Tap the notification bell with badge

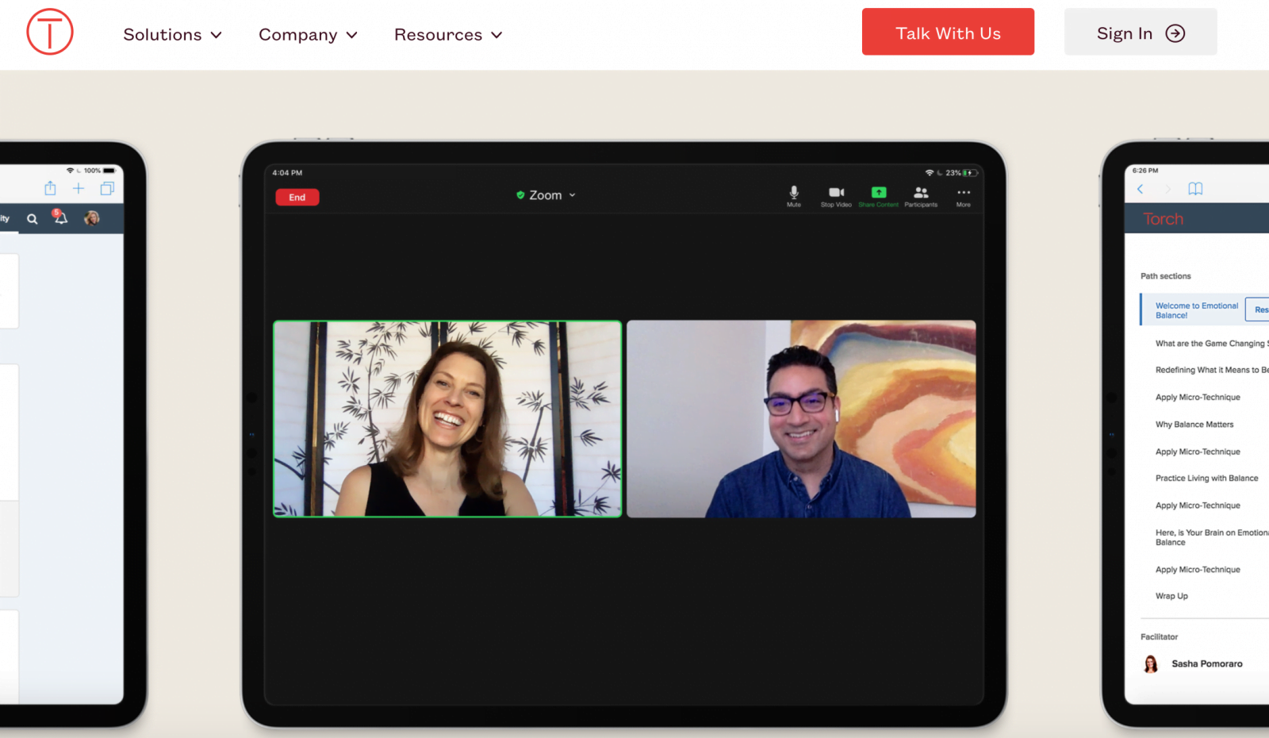60,218
